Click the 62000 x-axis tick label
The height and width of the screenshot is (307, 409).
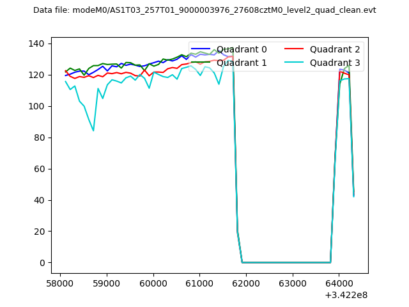pyautogui.click(x=245, y=281)
